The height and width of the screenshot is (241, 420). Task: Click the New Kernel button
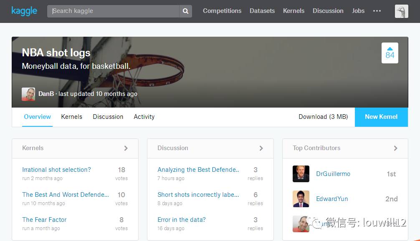(x=381, y=117)
